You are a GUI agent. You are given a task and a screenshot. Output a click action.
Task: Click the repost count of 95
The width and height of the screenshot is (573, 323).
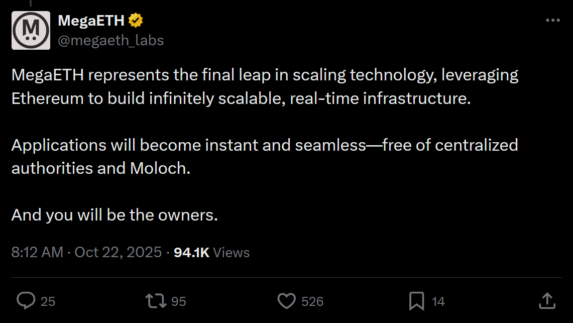tap(179, 301)
